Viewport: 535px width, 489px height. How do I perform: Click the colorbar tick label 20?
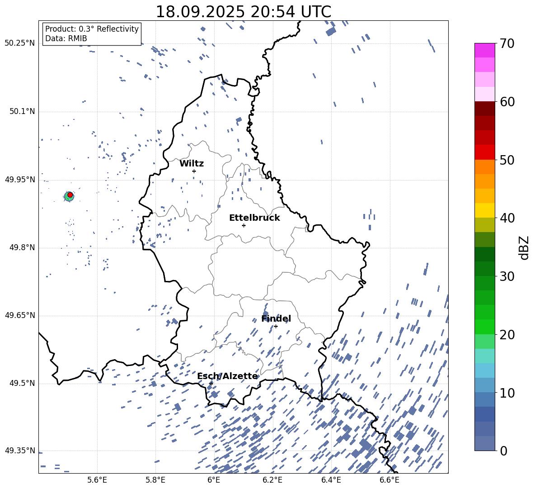coord(507,335)
